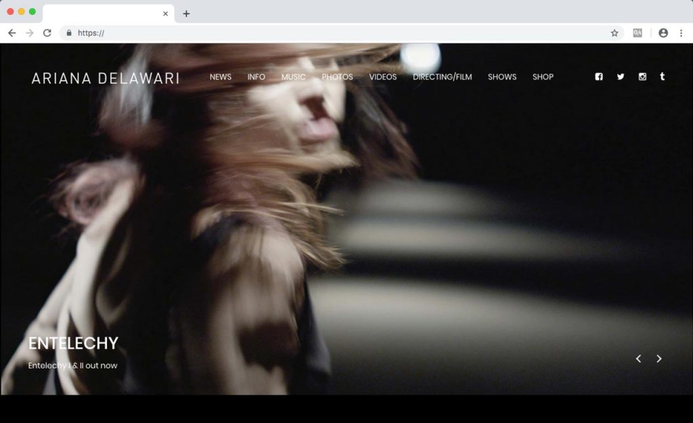The height and width of the screenshot is (423, 693).
Task: Click 'Entelechy I & II out now' caption
Action: [73, 365]
